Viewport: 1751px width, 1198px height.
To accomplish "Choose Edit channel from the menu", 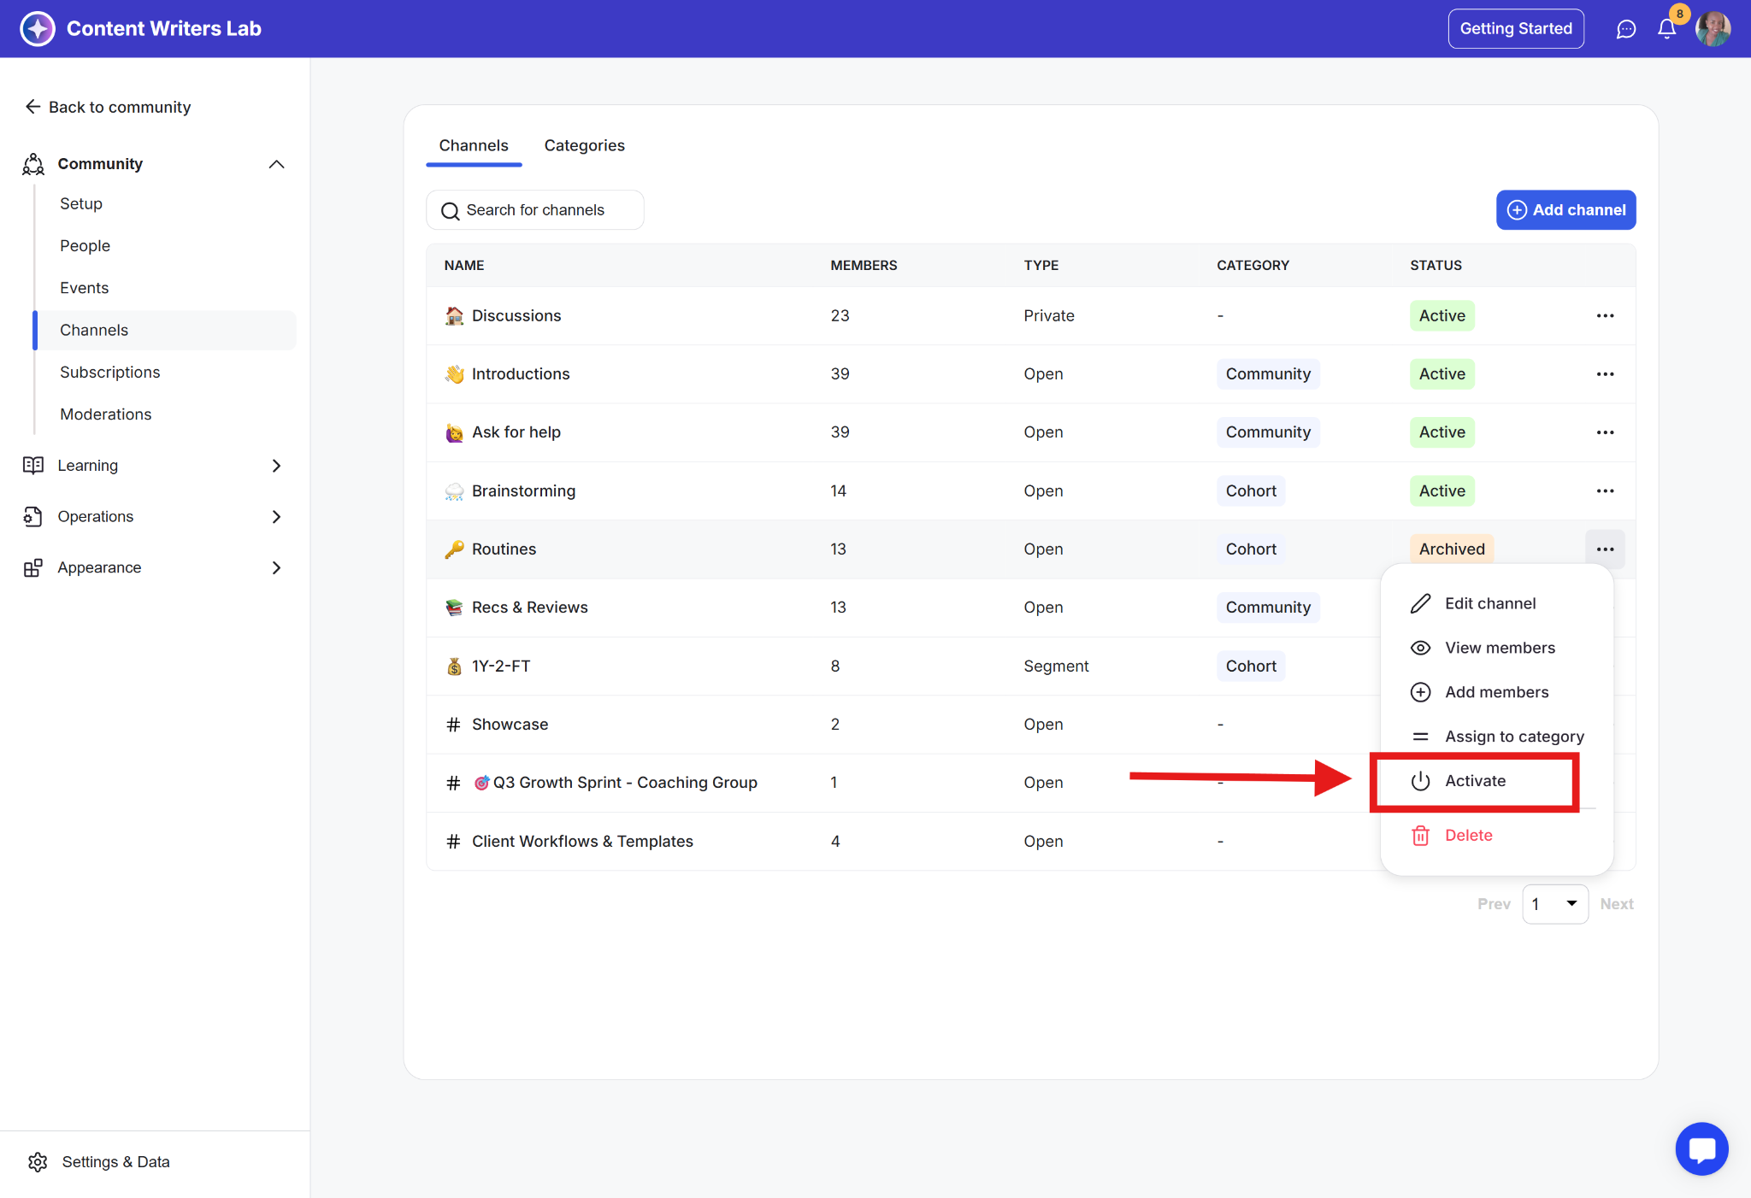I will (x=1489, y=604).
